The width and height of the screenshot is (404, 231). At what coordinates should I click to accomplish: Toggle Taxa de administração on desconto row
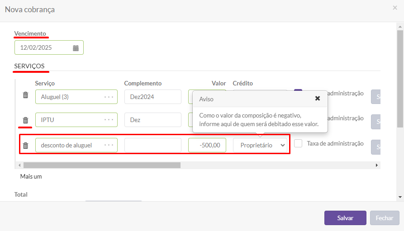click(x=298, y=143)
